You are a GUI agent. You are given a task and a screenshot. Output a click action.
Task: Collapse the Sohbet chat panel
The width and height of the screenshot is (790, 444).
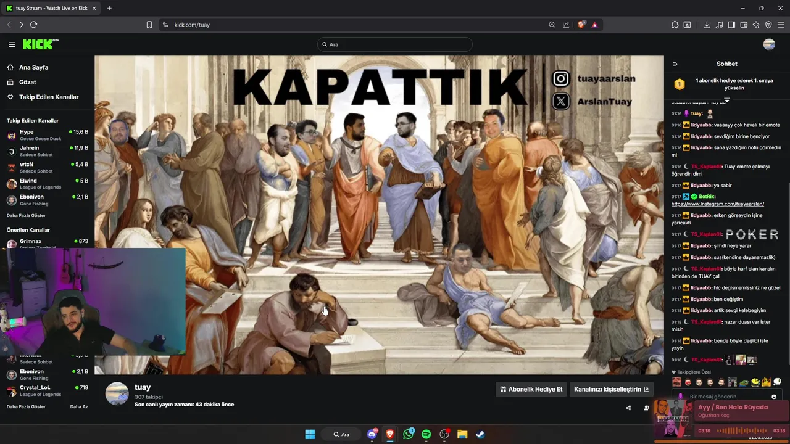pyautogui.click(x=675, y=64)
